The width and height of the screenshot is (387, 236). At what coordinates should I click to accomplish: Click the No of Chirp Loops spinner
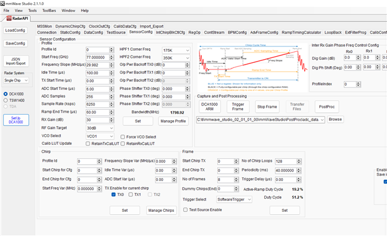point(299,161)
